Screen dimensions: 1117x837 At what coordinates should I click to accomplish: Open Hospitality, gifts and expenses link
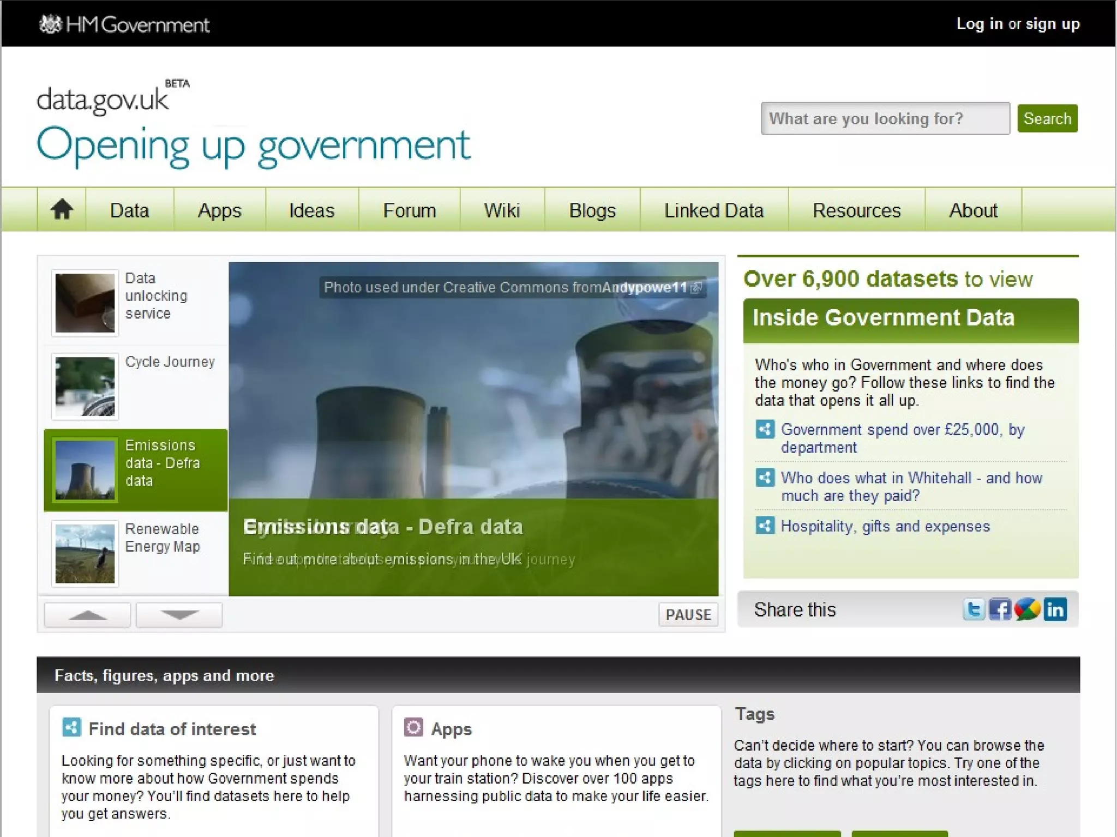[x=885, y=526]
